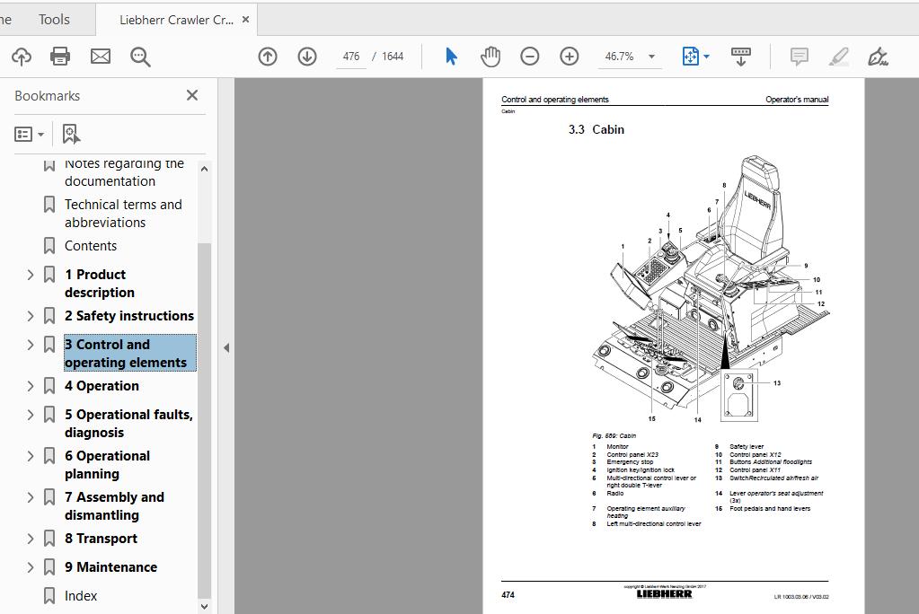Screen dimensions: 919x614
Task: Send file by email envelope icon
Action: [101, 57]
